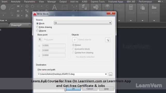166x93 pixels.
Task: Open the Annotate ribbon tab
Action: click(x=16, y=2)
